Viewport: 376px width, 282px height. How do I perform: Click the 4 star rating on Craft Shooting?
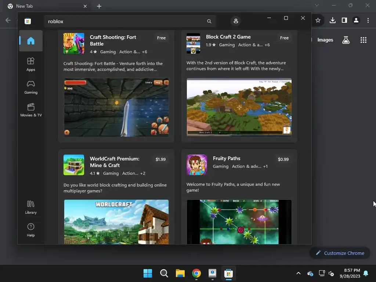pos(93,52)
